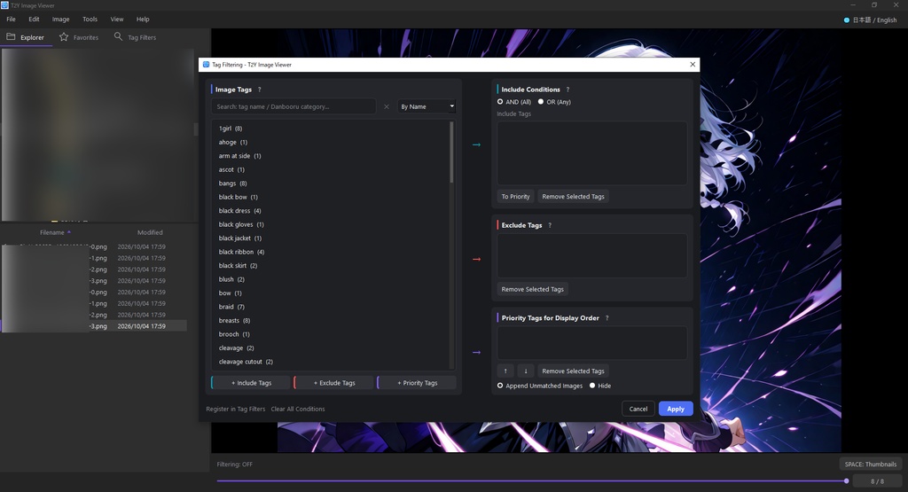The width and height of the screenshot is (908, 492).
Task: Open the Image menu
Action: point(61,20)
